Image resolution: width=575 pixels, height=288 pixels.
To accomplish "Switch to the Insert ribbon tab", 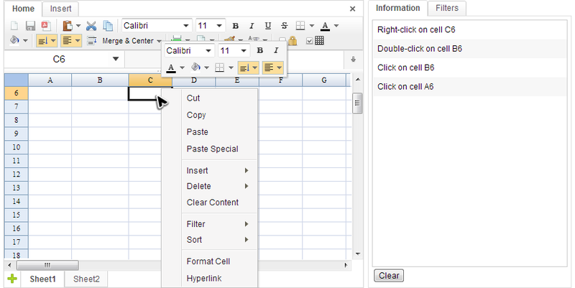I will pyautogui.click(x=60, y=9).
